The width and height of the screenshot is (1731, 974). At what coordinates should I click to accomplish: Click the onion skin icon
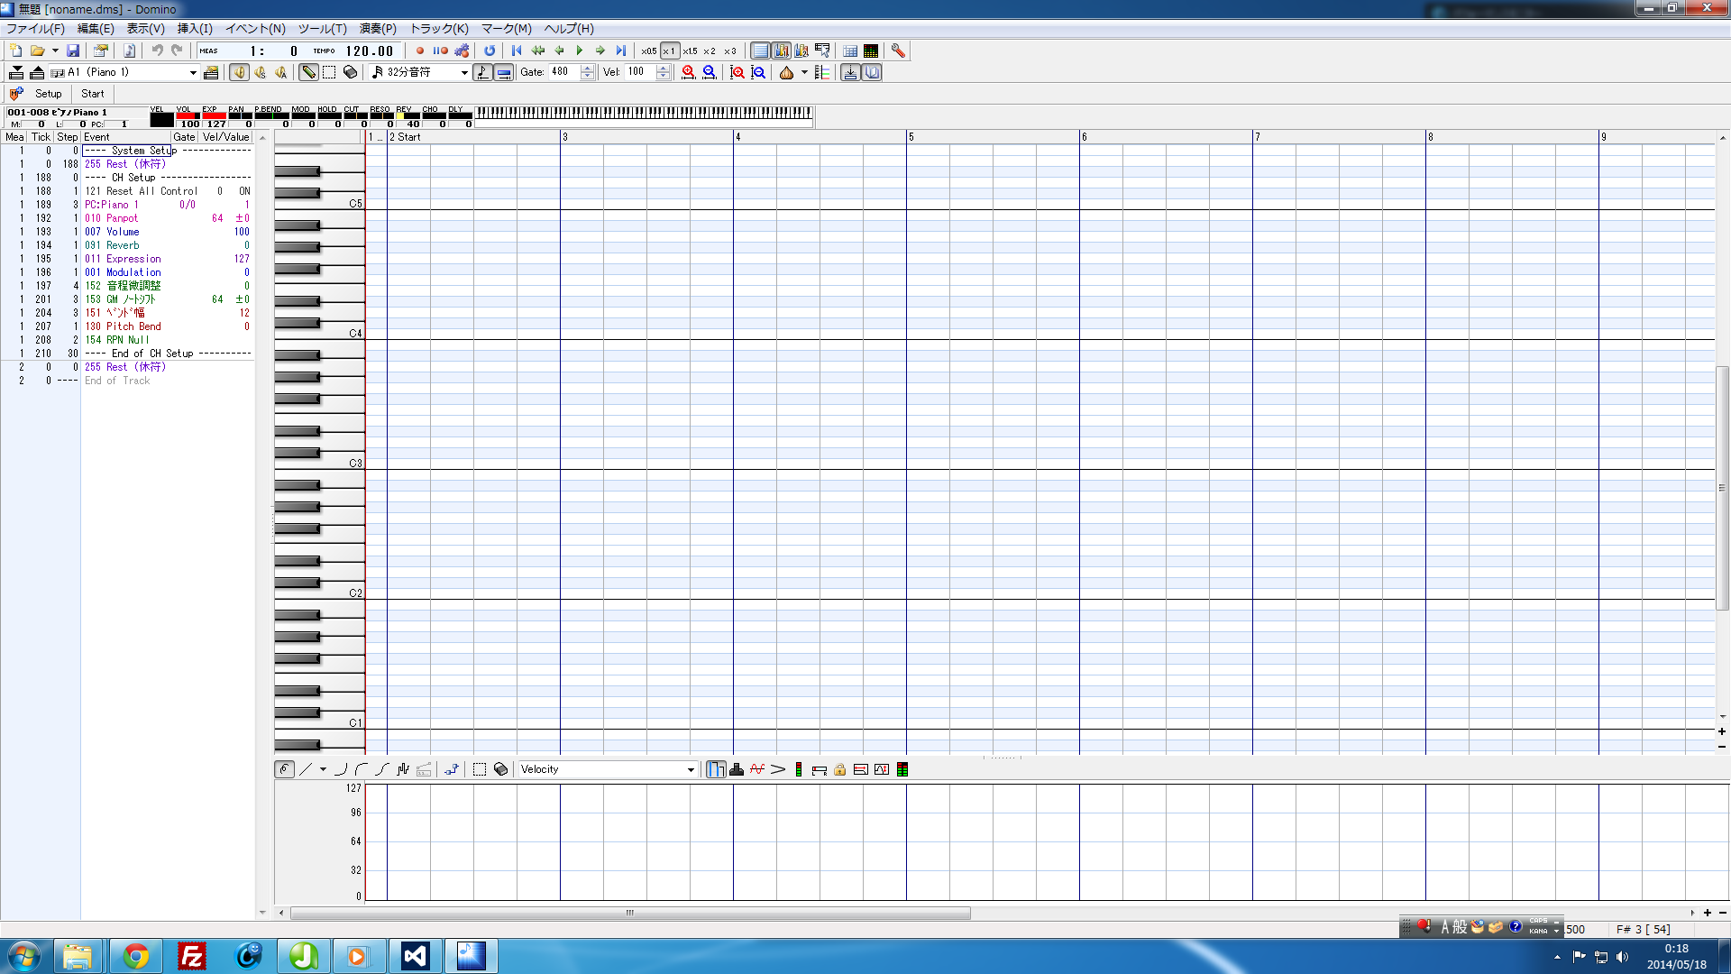tap(786, 72)
